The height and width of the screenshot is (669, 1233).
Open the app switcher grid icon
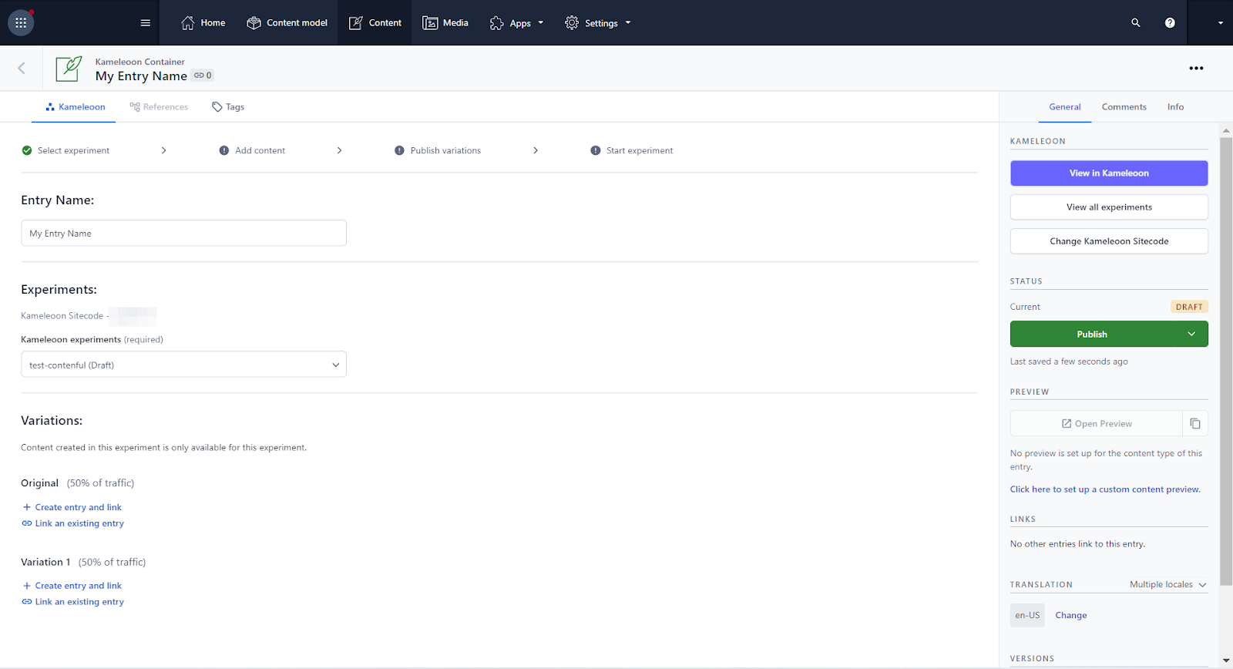coord(21,23)
